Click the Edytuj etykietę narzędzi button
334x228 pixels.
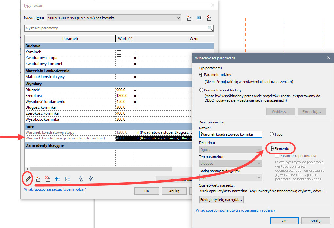pyautogui.click(x=221, y=199)
